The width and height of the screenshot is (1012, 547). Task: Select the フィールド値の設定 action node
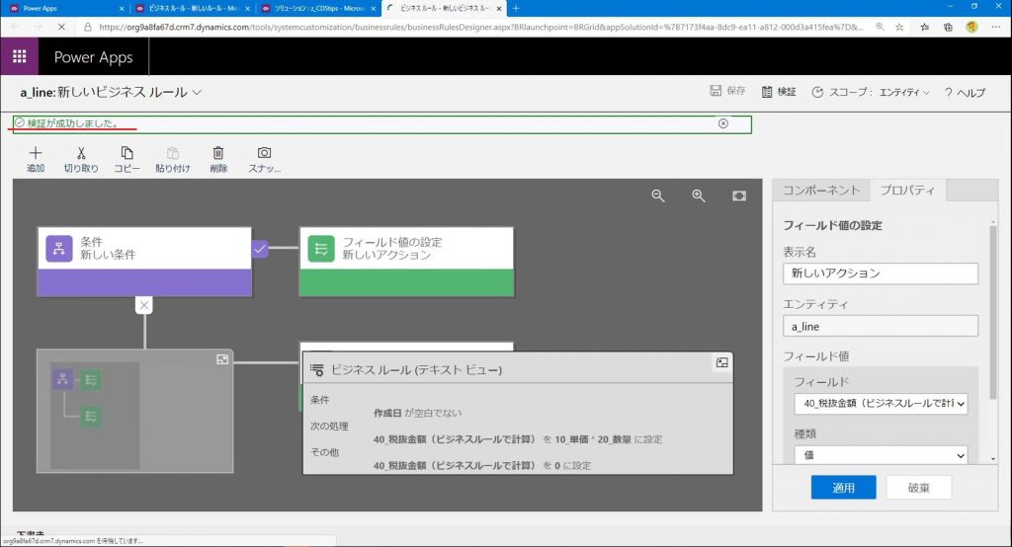tap(406, 262)
